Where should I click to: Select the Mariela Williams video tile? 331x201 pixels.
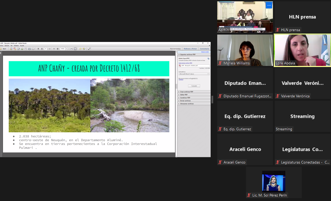pyautogui.click(x=245, y=50)
